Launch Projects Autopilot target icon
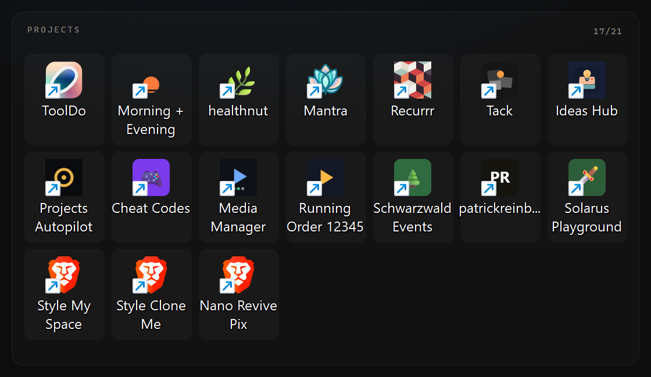This screenshot has width=651, height=377. click(x=64, y=177)
